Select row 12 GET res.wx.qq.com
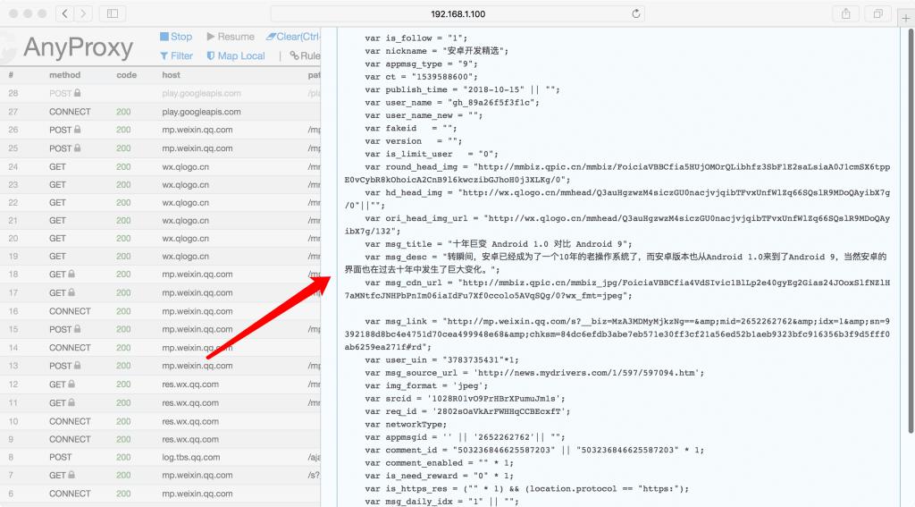This screenshot has width=915, height=507. click(x=161, y=384)
